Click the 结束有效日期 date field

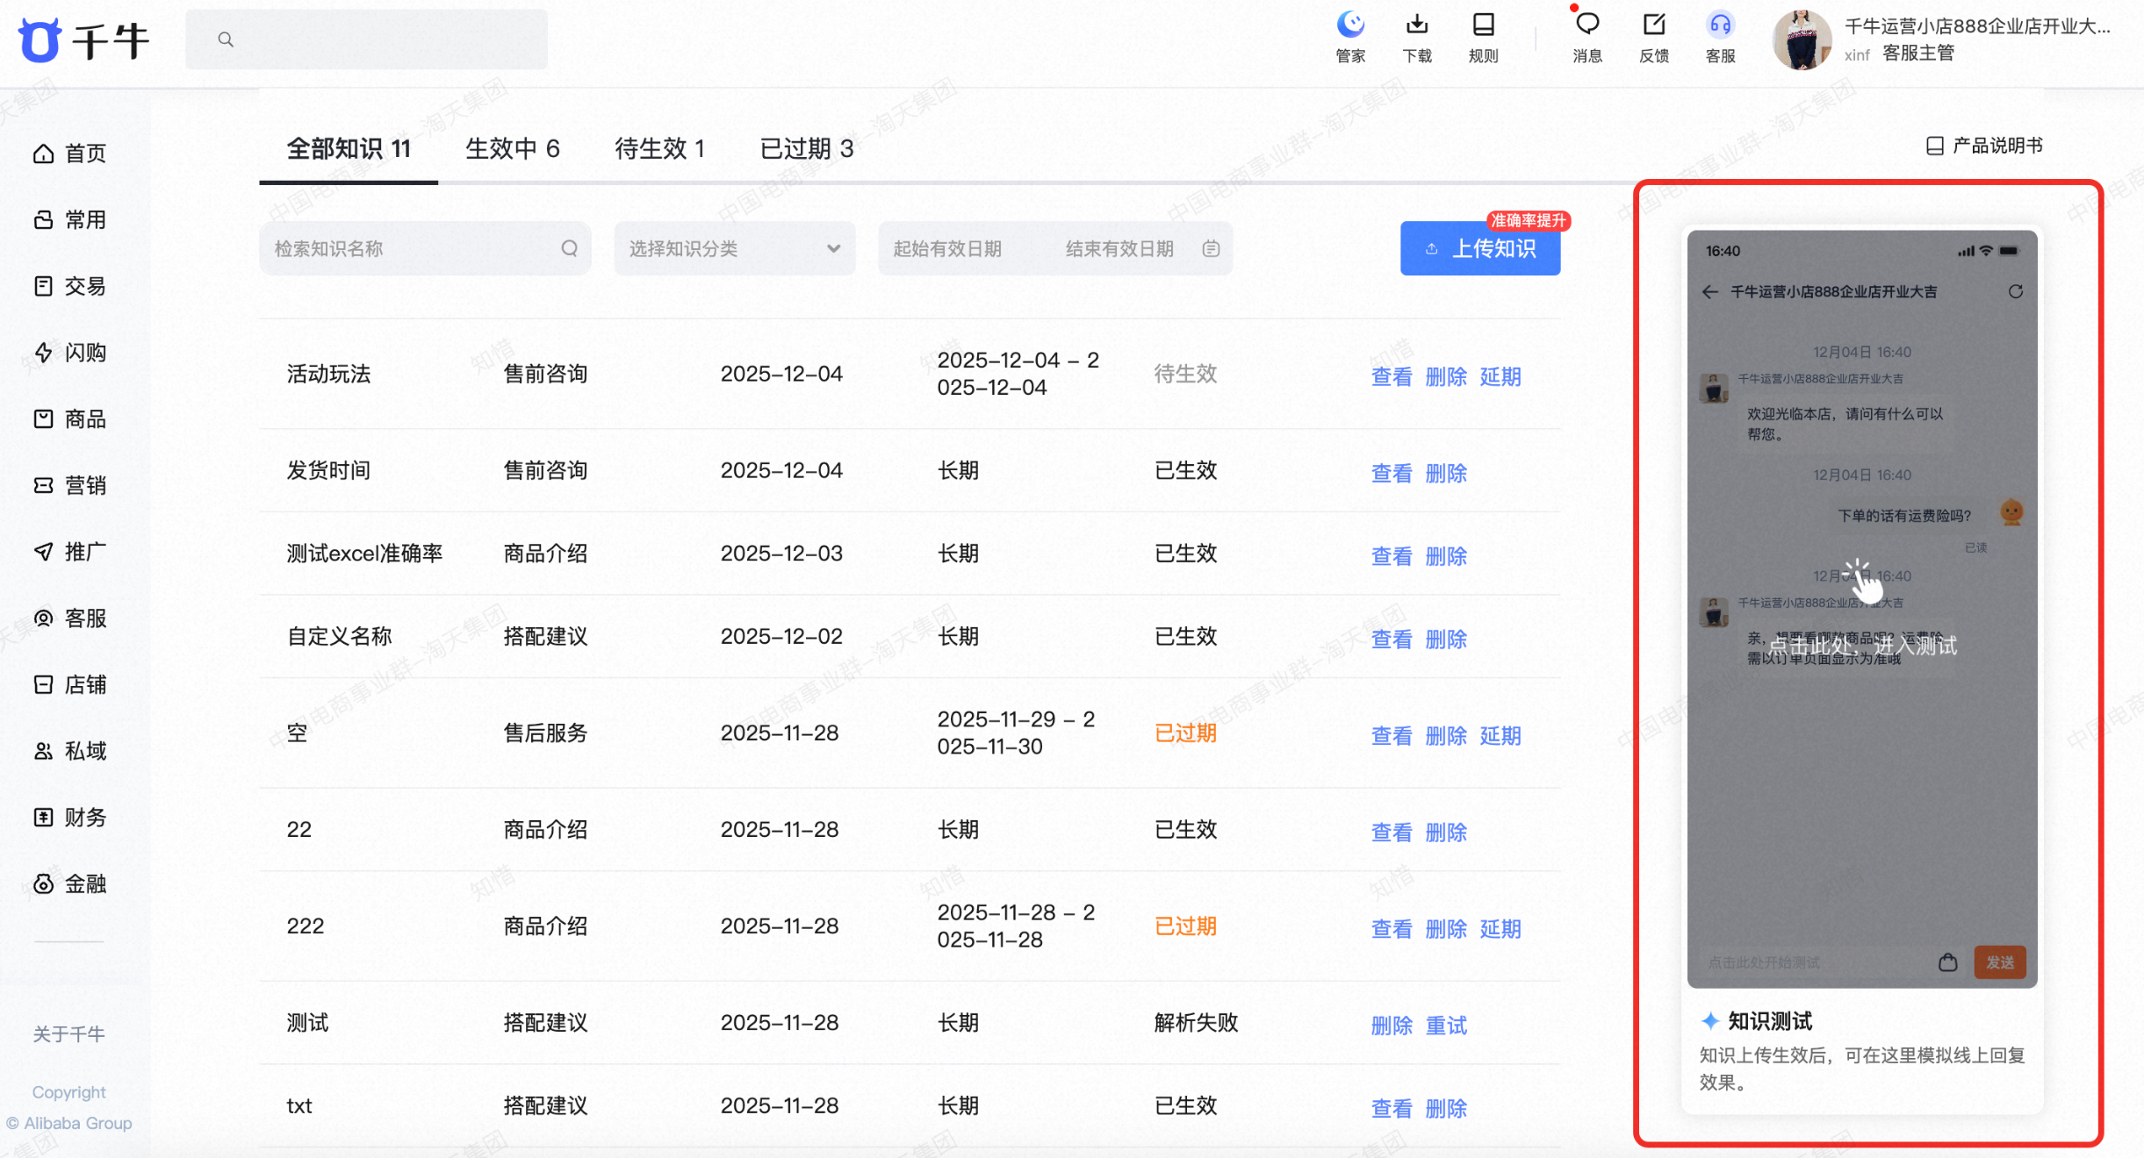point(1119,248)
